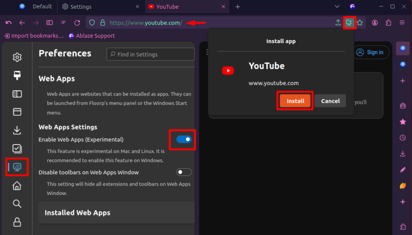The width and height of the screenshot is (412, 235).
Task: Click the share page icon in address bar
Action: pos(338,23)
